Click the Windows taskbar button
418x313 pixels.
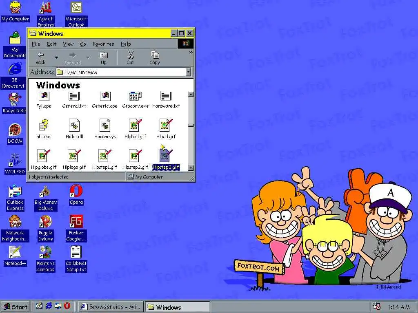pos(177,307)
